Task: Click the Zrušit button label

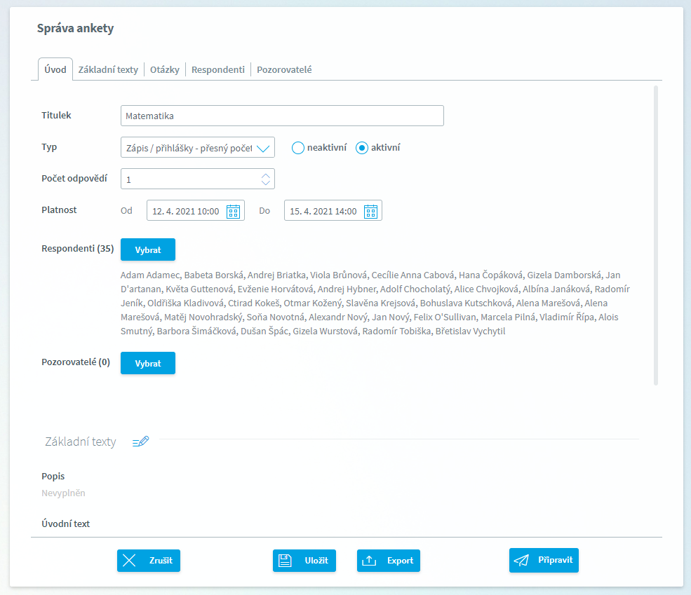Action: coord(161,560)
